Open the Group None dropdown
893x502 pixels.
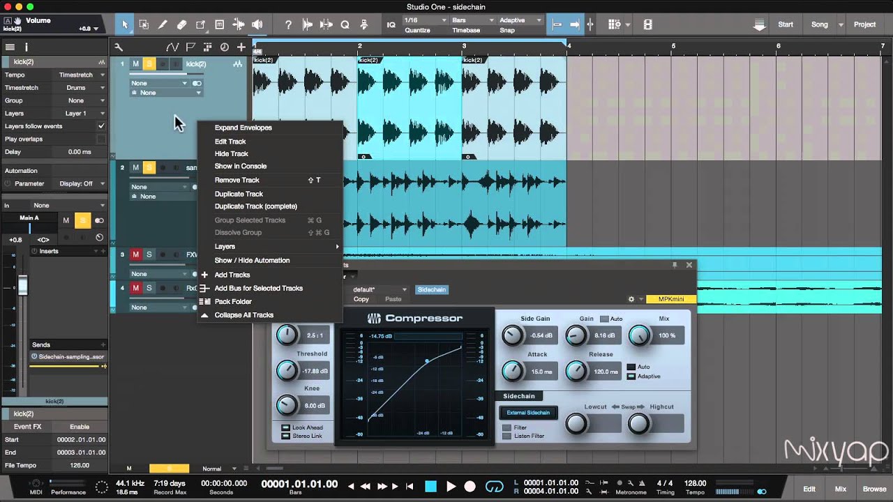click(80, 100)
